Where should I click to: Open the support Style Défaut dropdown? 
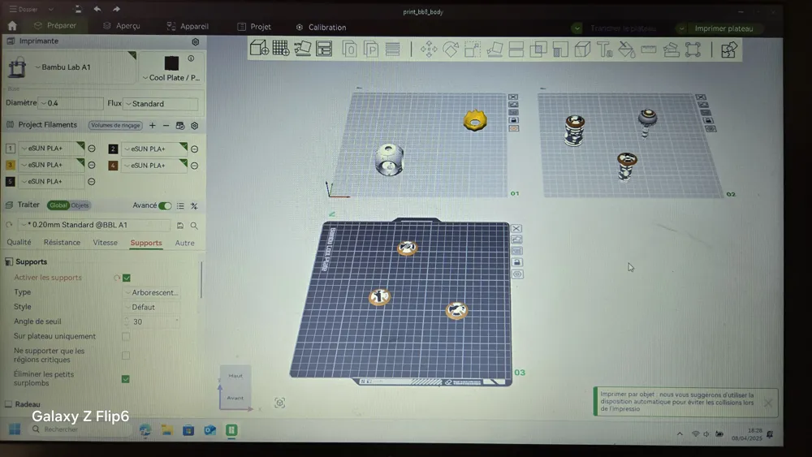(x=153, y=307)
